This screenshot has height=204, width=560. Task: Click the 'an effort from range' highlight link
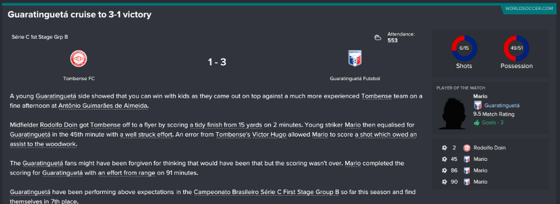point(127,173)
